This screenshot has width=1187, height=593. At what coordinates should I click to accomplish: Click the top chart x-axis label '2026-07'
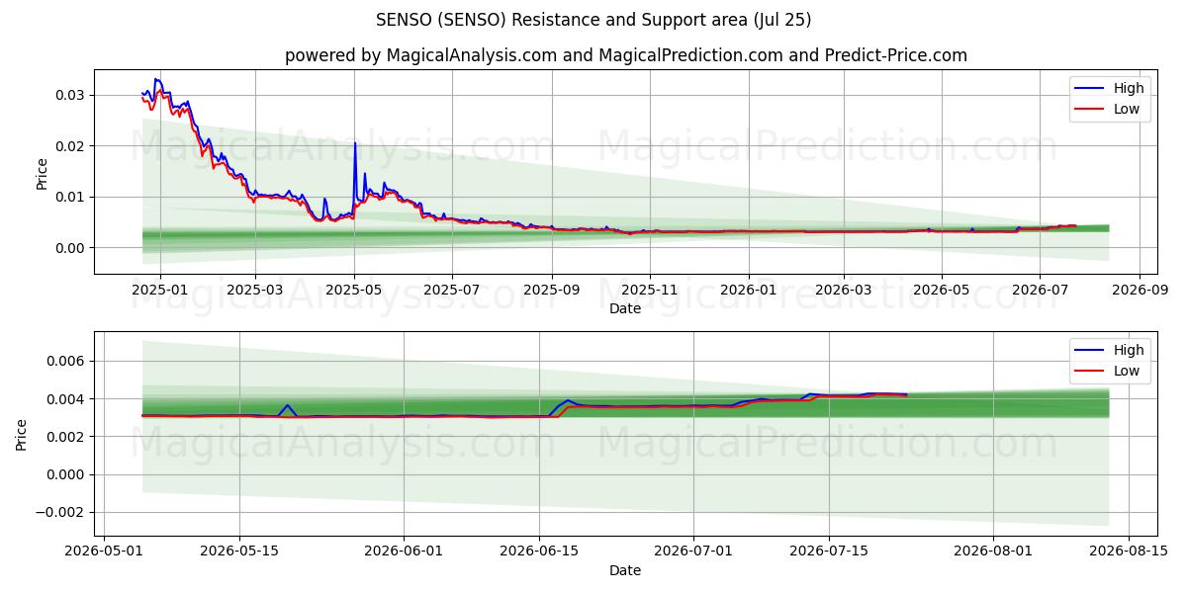click(x=1040, y=291)
